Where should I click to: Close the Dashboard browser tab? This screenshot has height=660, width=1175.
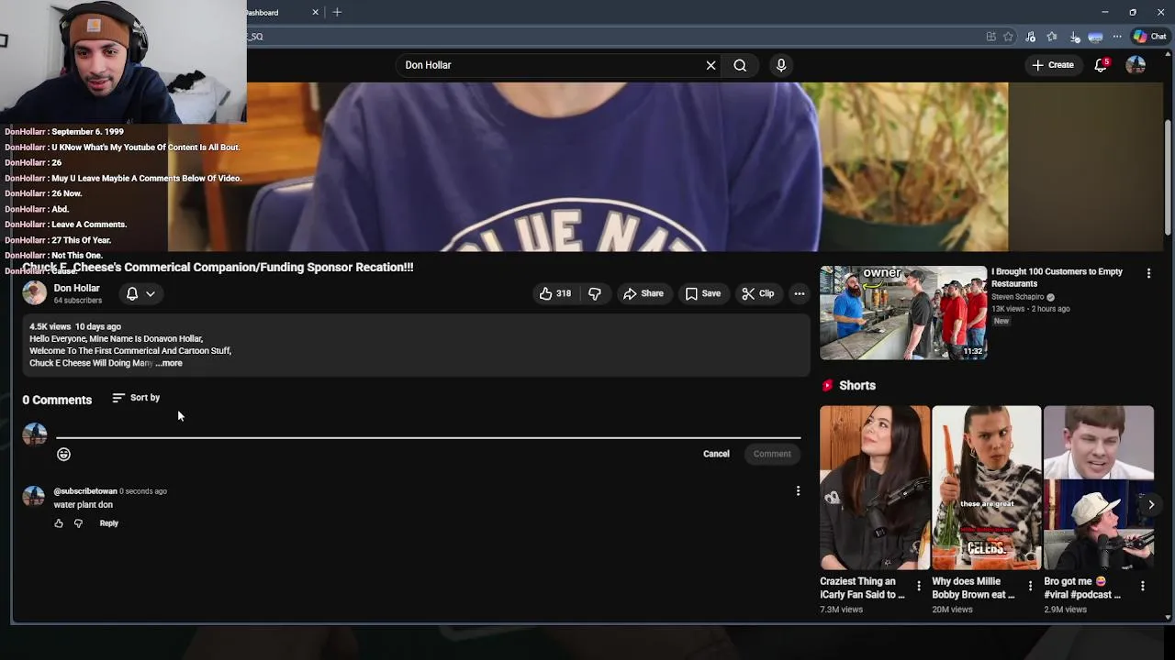pos(315,12)
